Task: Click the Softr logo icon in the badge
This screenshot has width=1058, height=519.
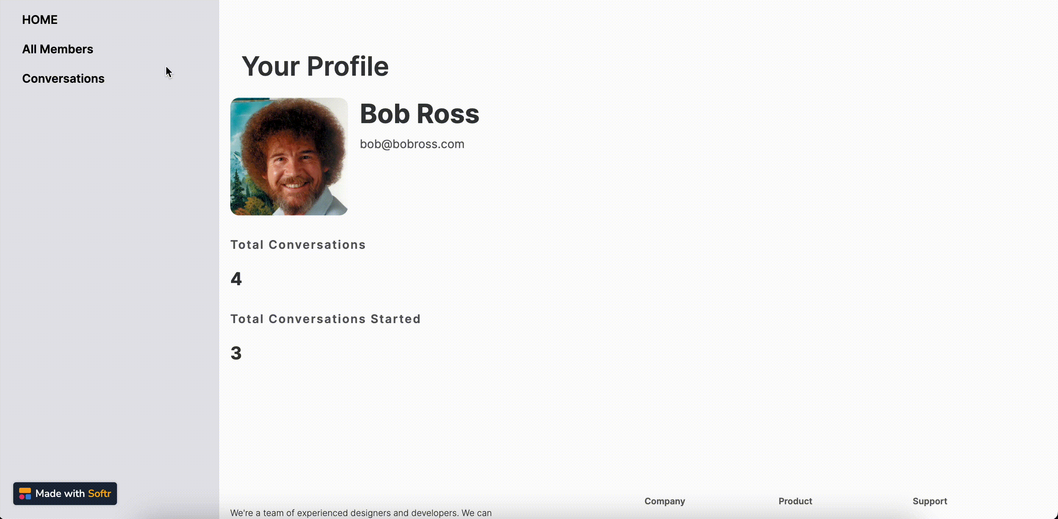Action: (25, 494)
